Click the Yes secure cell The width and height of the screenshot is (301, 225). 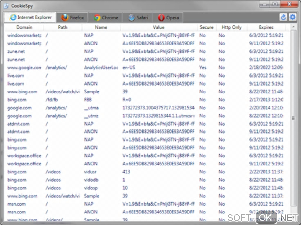click(x=203, y=68)
